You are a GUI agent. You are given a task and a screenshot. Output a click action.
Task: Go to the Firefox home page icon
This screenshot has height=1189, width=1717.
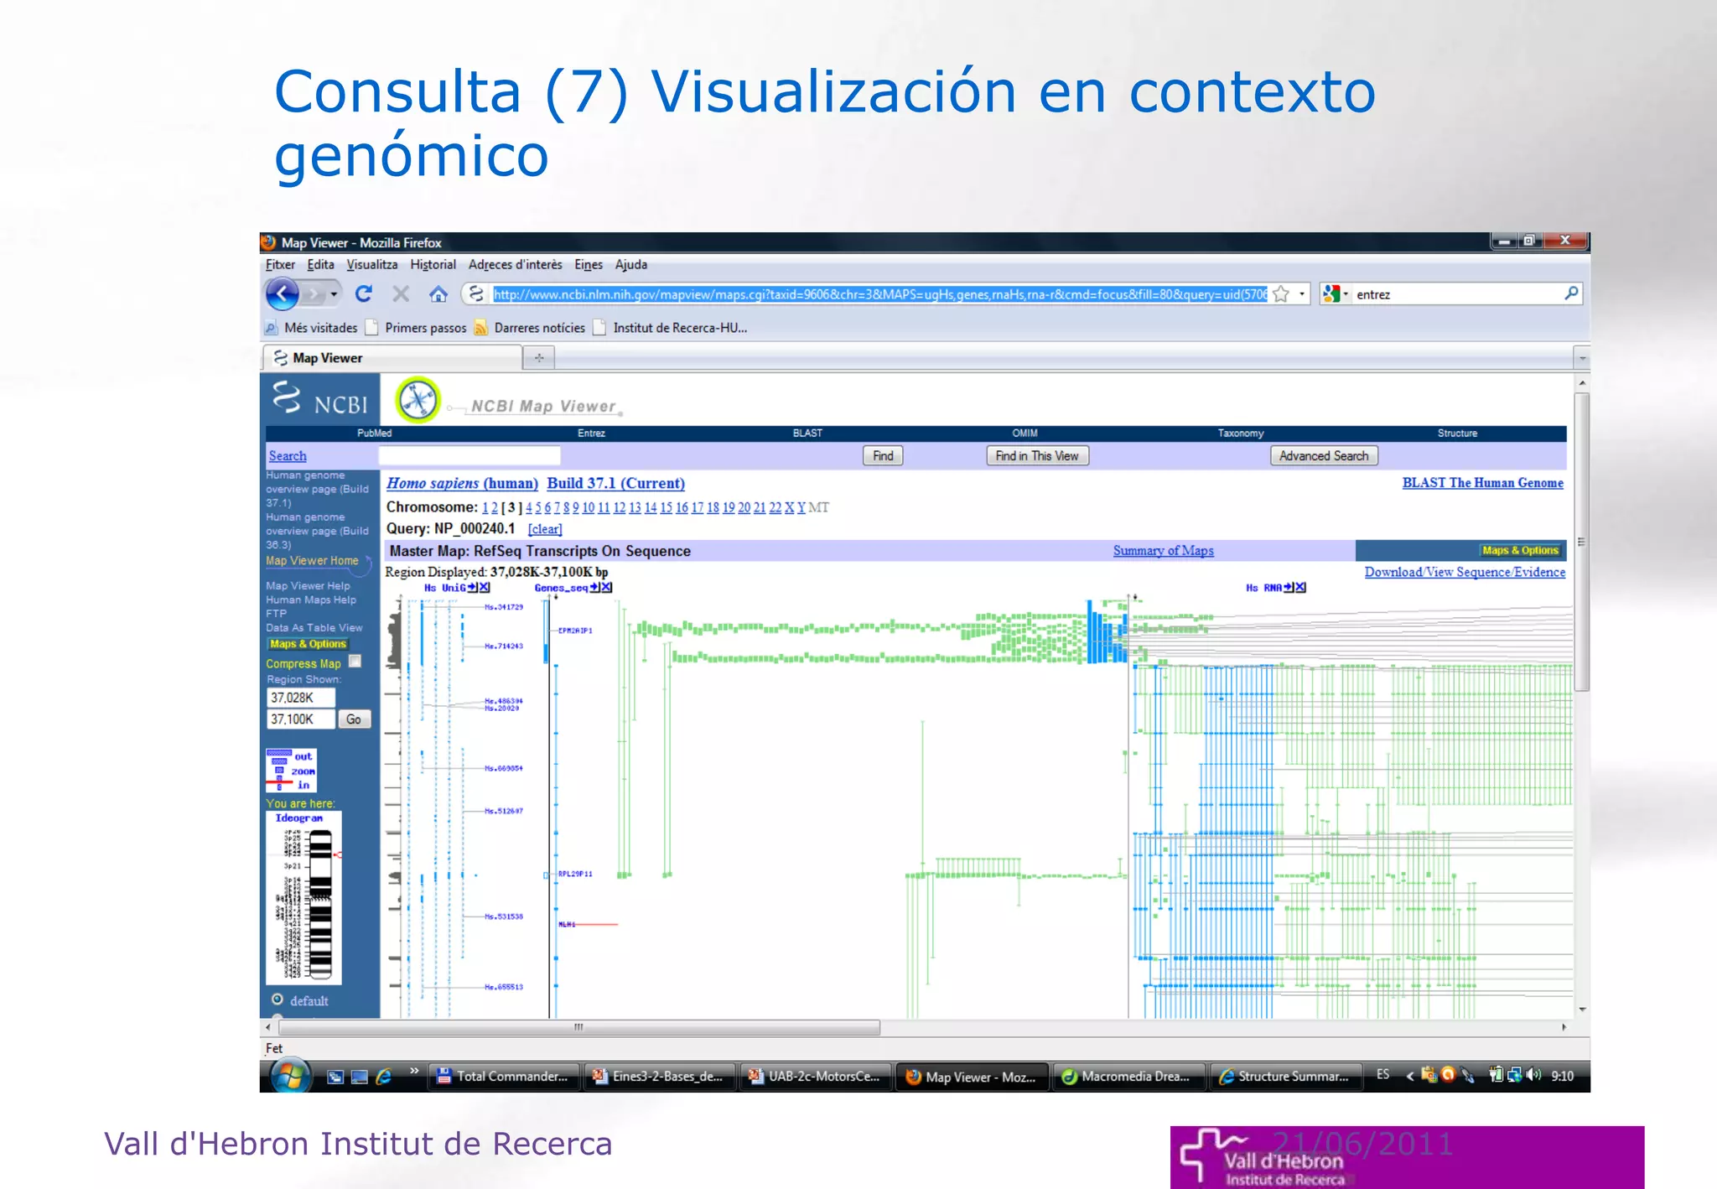438,293
